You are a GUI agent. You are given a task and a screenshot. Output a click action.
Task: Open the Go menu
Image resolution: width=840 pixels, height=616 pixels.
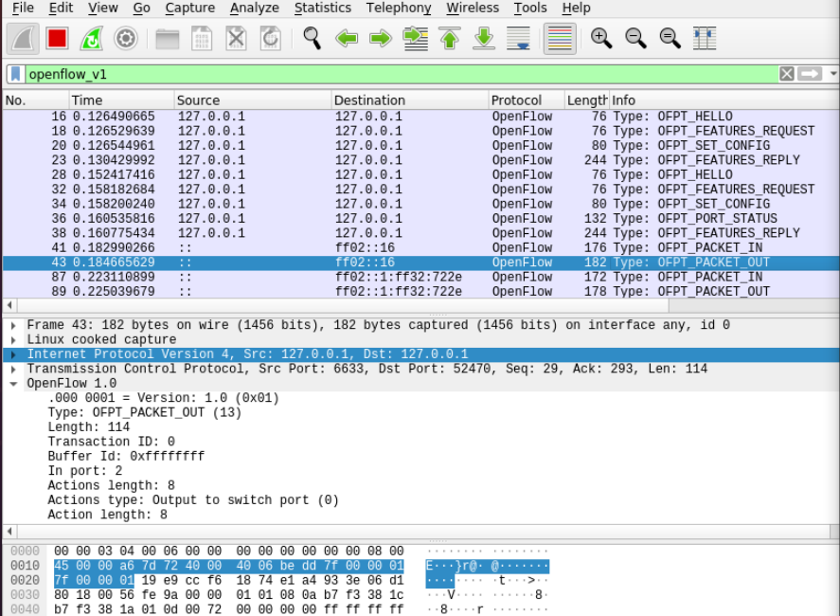(x=141, y=8)
